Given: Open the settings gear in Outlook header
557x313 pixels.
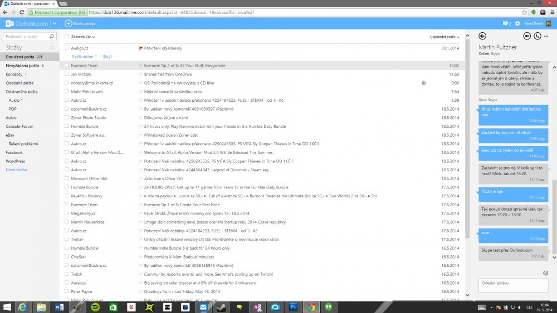Looking at the screenshot, I should coord(517,23).
